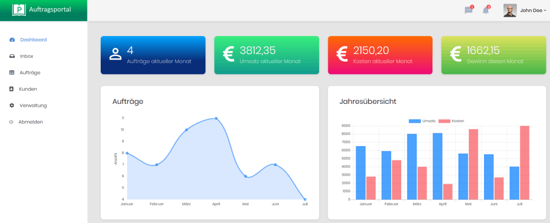Select the Verwaltung menu entry
This screenshot has height=223, width=550.
[x=33, y=105]
